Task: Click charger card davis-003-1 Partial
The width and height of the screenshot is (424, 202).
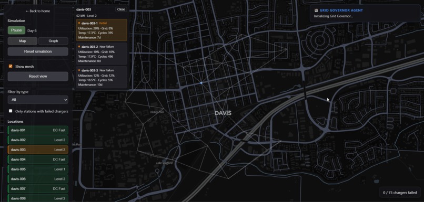Action: (102, 30)
